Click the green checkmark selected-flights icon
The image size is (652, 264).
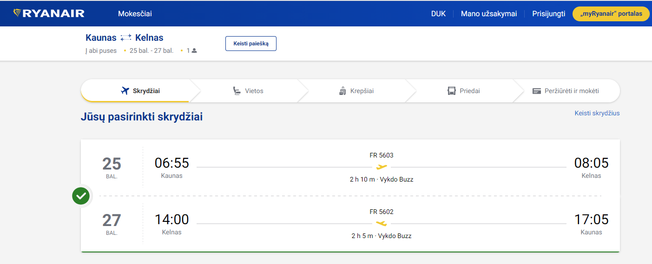[x=81, y=196]
